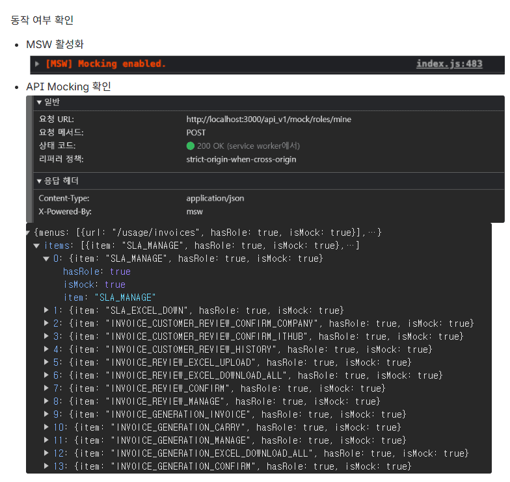Screen dimensions: 510x482
Task: Expand item 2 INVOICE_CUSTOMER_REVIEW_CONFIRM_COMPANY
Action: 46,323
